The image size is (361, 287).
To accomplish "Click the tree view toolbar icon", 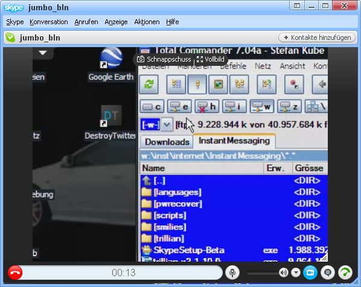I will [x=239, y=85].
